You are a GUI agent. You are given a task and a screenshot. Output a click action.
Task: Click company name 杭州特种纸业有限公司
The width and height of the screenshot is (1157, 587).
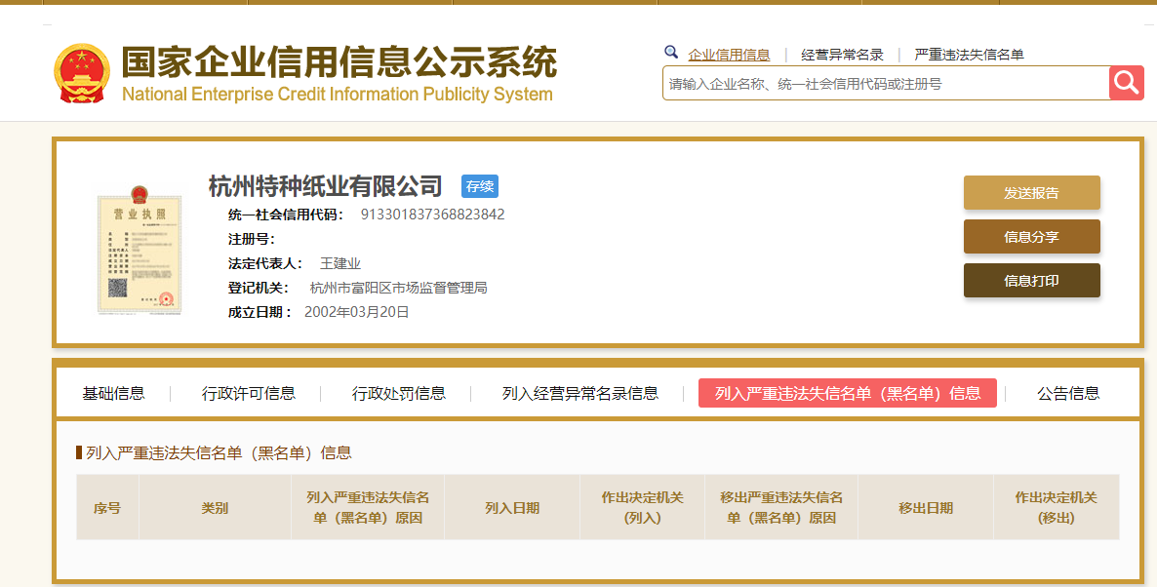coord(326,186)
